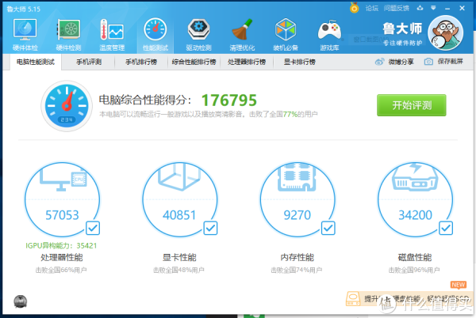Click the 显卡性能 label
This screenshot has height=318, width=476.
[x=179, y=258]
